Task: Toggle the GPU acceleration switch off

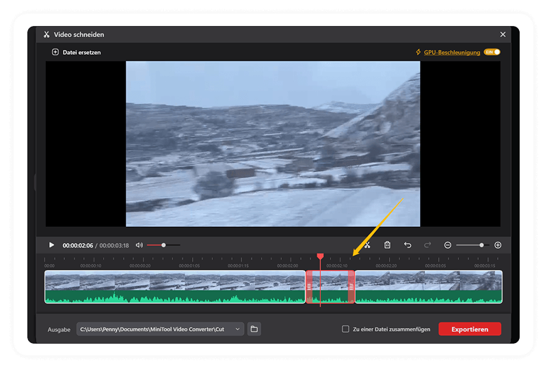Action: tap(492, 52)
